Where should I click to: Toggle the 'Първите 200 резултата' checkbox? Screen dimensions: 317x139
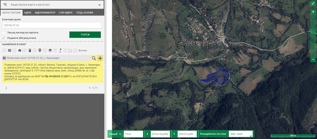point(4,38)
